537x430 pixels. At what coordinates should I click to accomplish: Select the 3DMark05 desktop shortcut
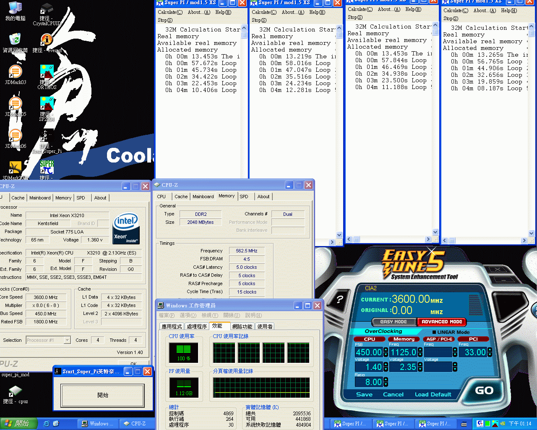click(x=15, y=107)
